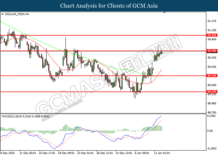Click the DOLLAR_INDX,H4 symbol dropdown arrow

[x=2, y=14]
